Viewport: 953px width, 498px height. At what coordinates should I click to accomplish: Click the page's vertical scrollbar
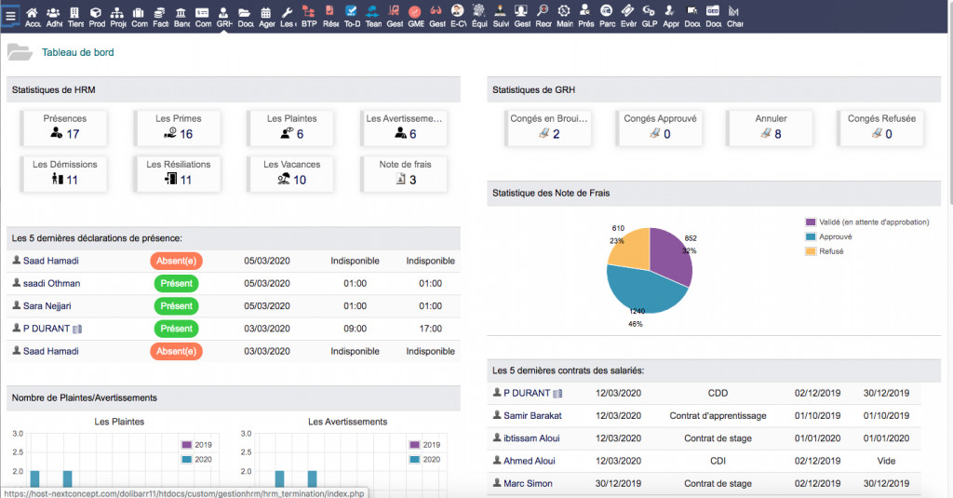[948, 112]
